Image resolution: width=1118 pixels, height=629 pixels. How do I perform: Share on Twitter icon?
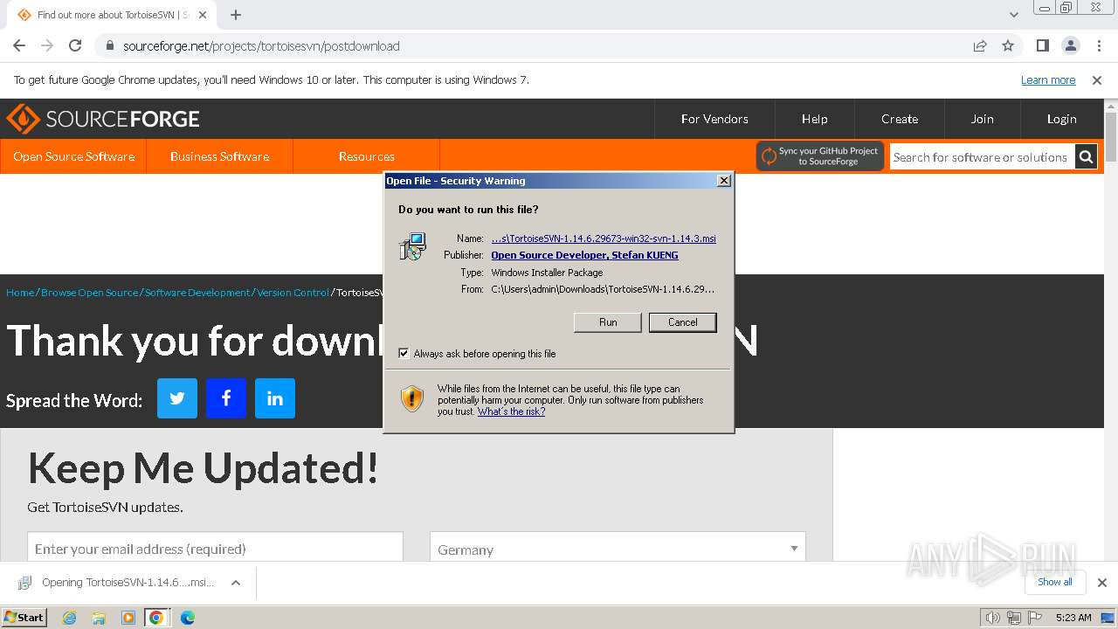[177, 398]
